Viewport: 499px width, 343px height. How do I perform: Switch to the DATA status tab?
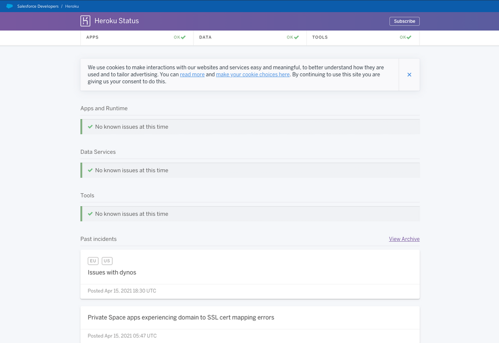(205, 37)
